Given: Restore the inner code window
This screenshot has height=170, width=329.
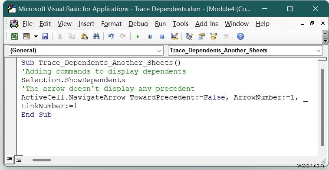Looking at the screenshot, I should [x=312, y=23].
